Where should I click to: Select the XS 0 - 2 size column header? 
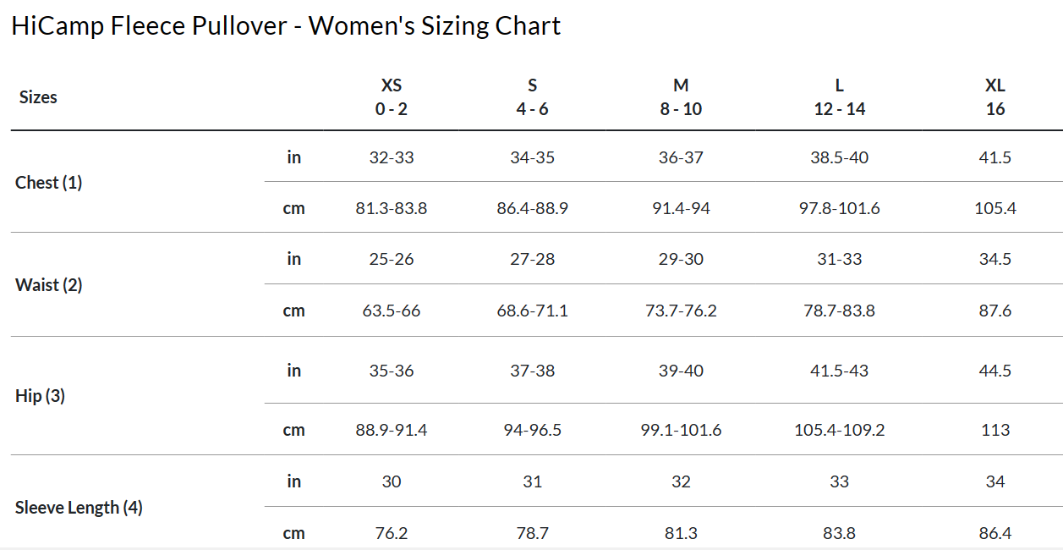[x=392, y=97]
